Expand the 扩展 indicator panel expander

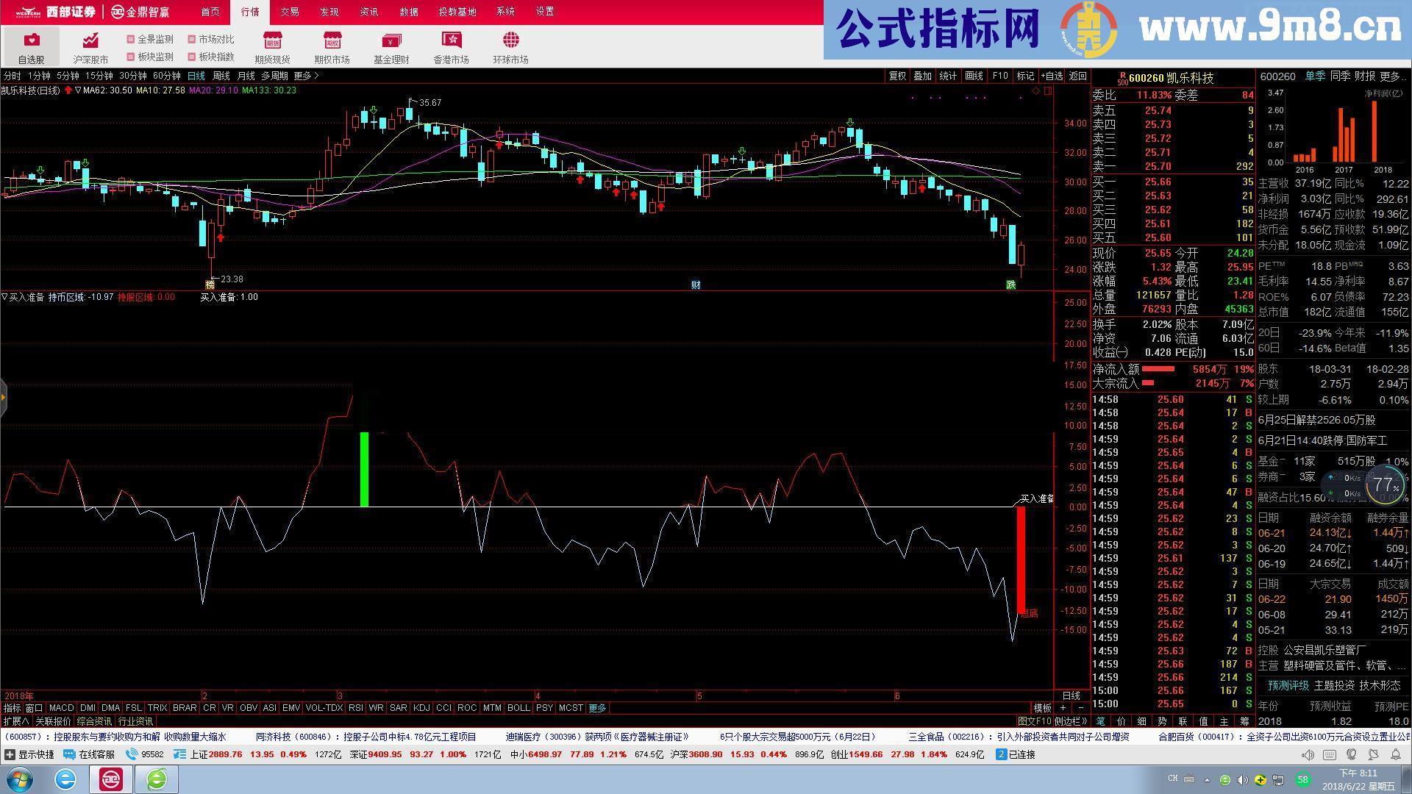click(x=16, y=721)
